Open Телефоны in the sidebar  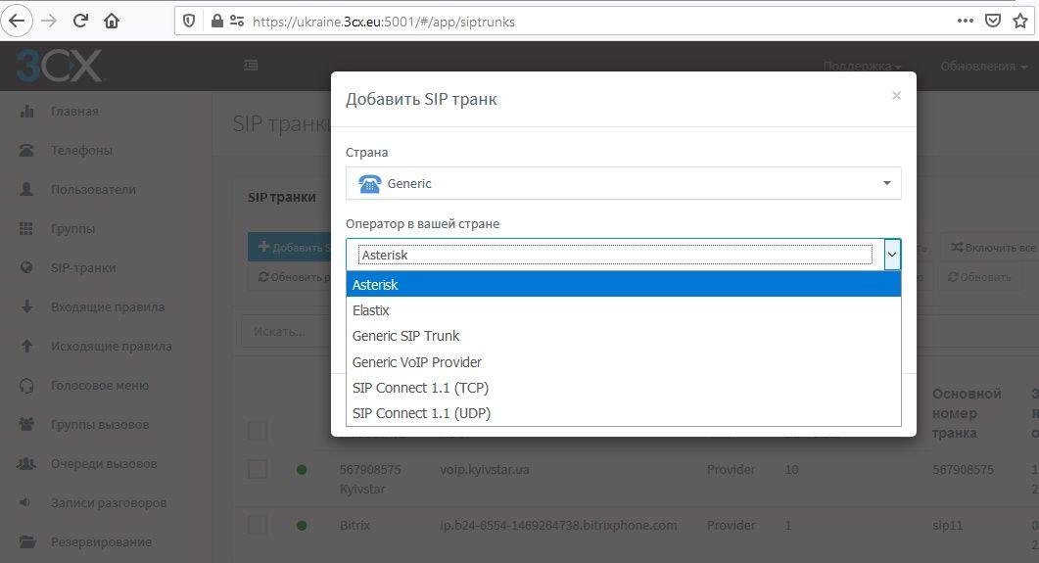point(81,151)
